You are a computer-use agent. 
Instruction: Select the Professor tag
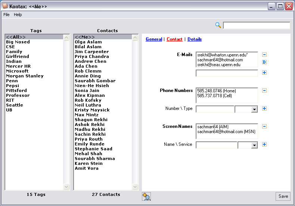pyautogui.click(x=34, y=95)
